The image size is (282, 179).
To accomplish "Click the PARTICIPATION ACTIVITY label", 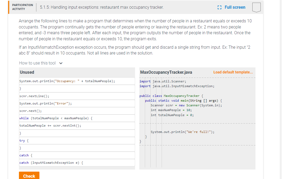I will (x=22, y=6).
